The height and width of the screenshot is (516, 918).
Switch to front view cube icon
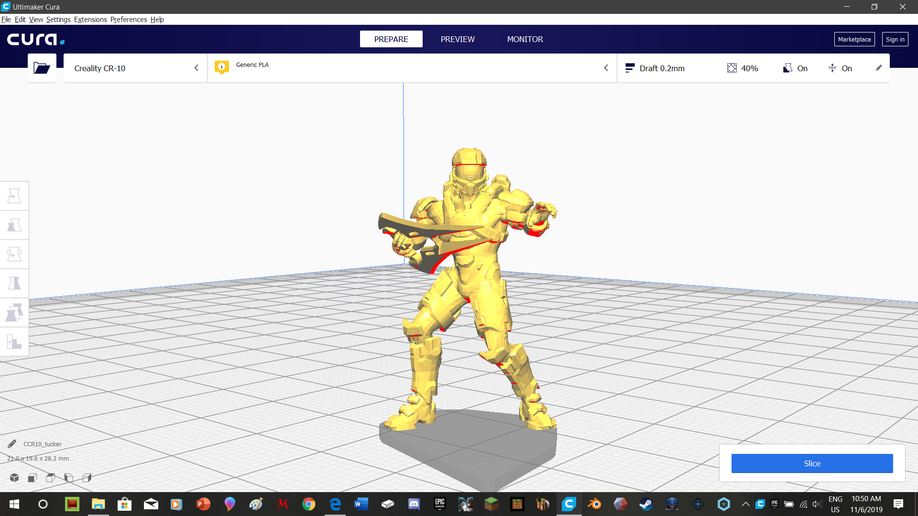(x=33, y=478)
